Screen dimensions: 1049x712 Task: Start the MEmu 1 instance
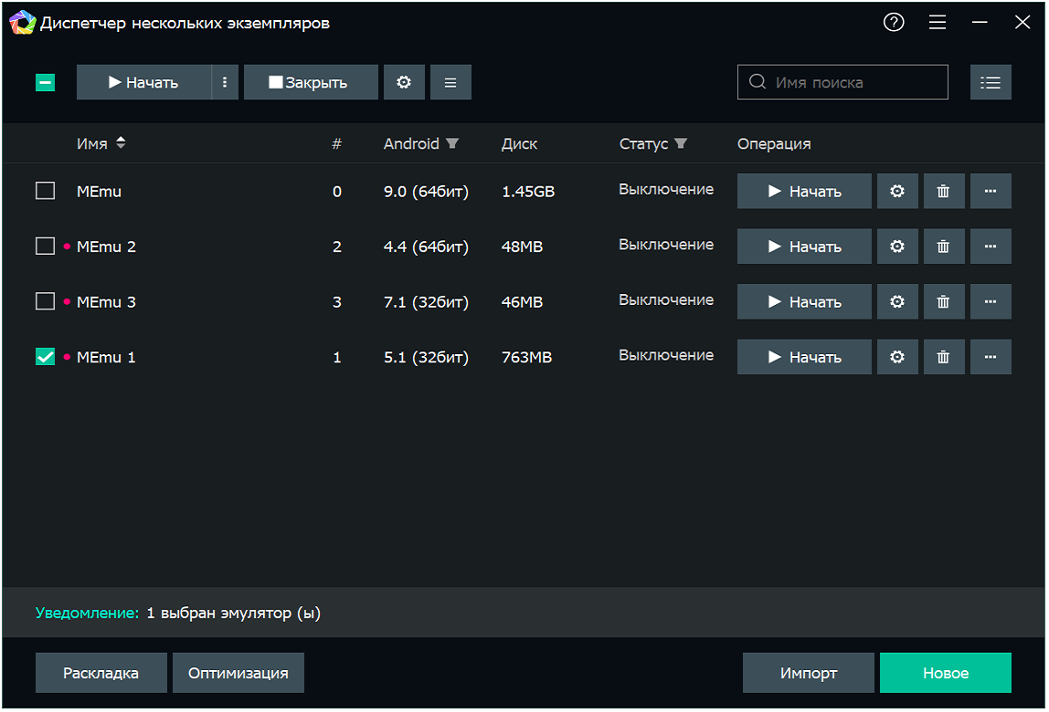[804, 357]
